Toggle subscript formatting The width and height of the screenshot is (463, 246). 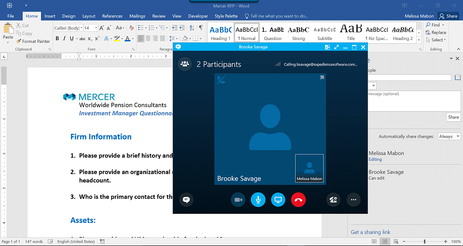point(90,39)
